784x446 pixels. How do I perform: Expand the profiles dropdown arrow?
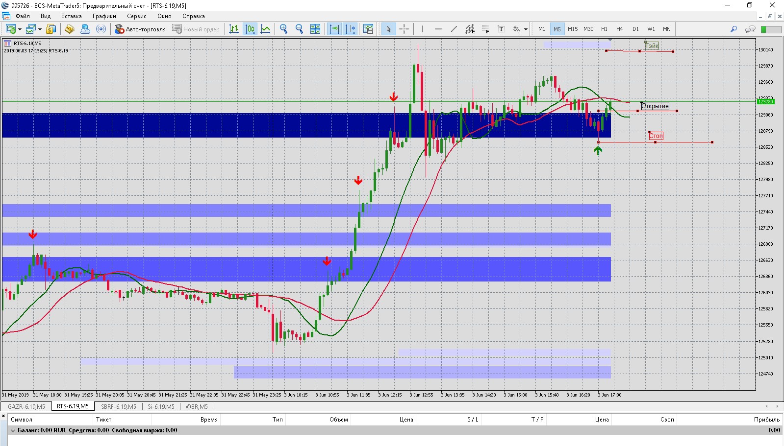(40, 29)
